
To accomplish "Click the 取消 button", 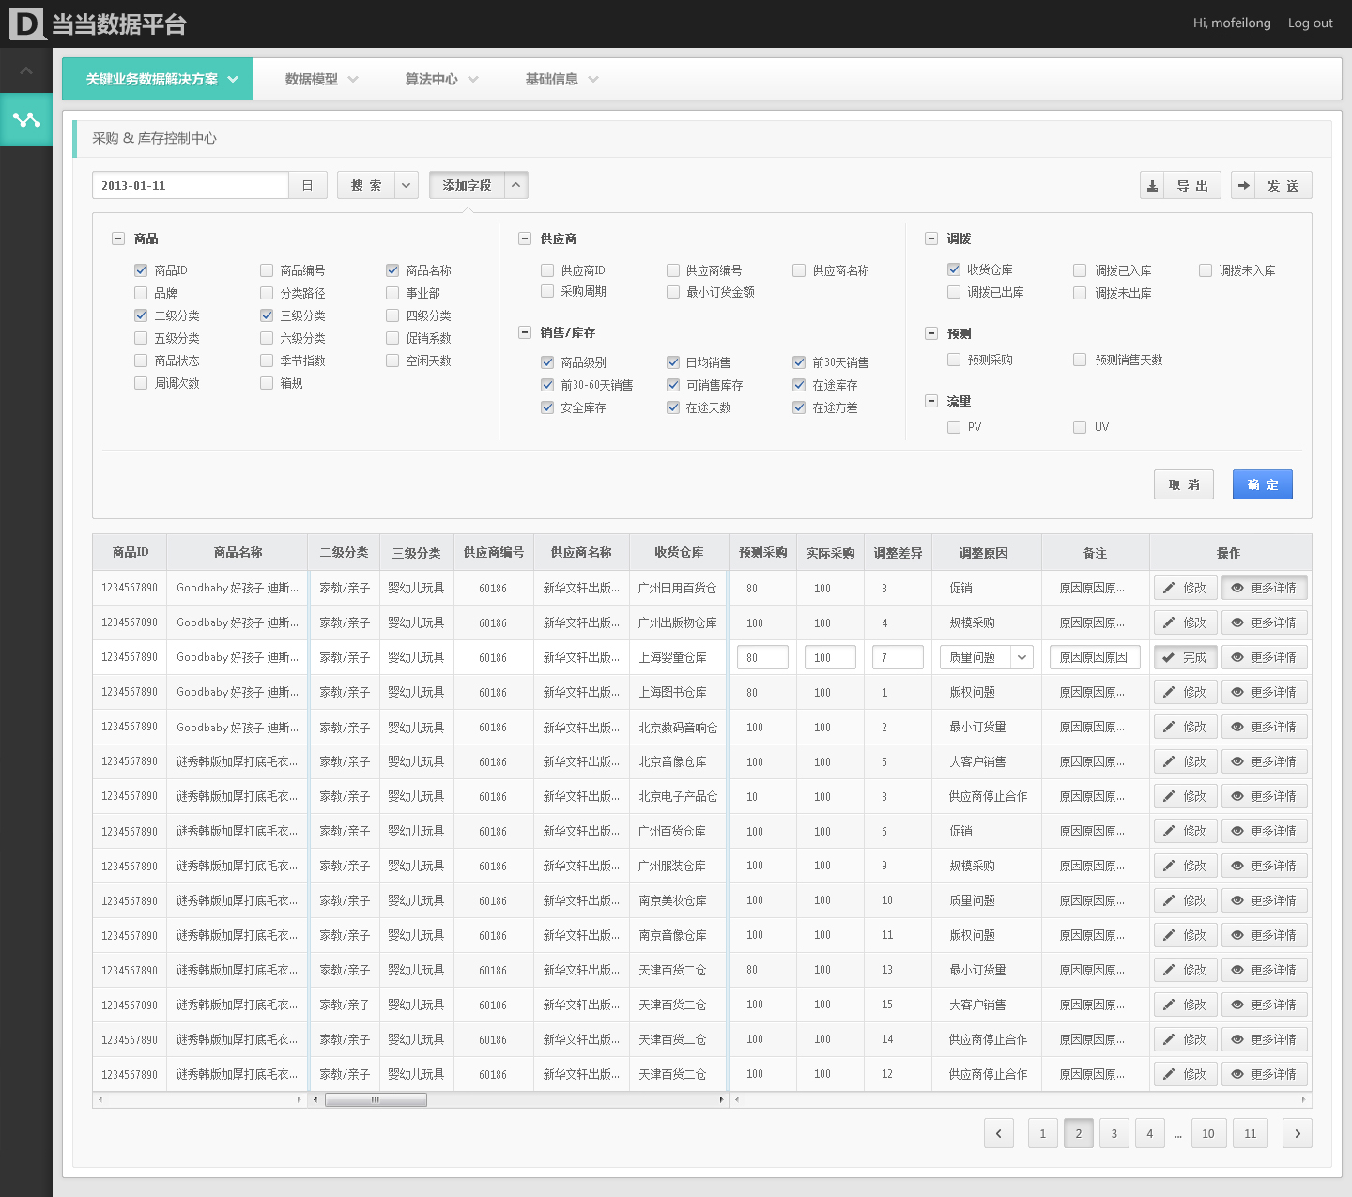I will click(1184, 484).
